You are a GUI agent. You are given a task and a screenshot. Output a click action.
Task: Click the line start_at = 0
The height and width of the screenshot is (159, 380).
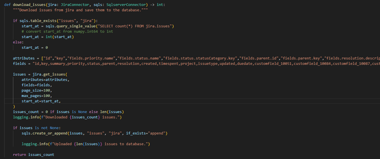coord(35,48)
